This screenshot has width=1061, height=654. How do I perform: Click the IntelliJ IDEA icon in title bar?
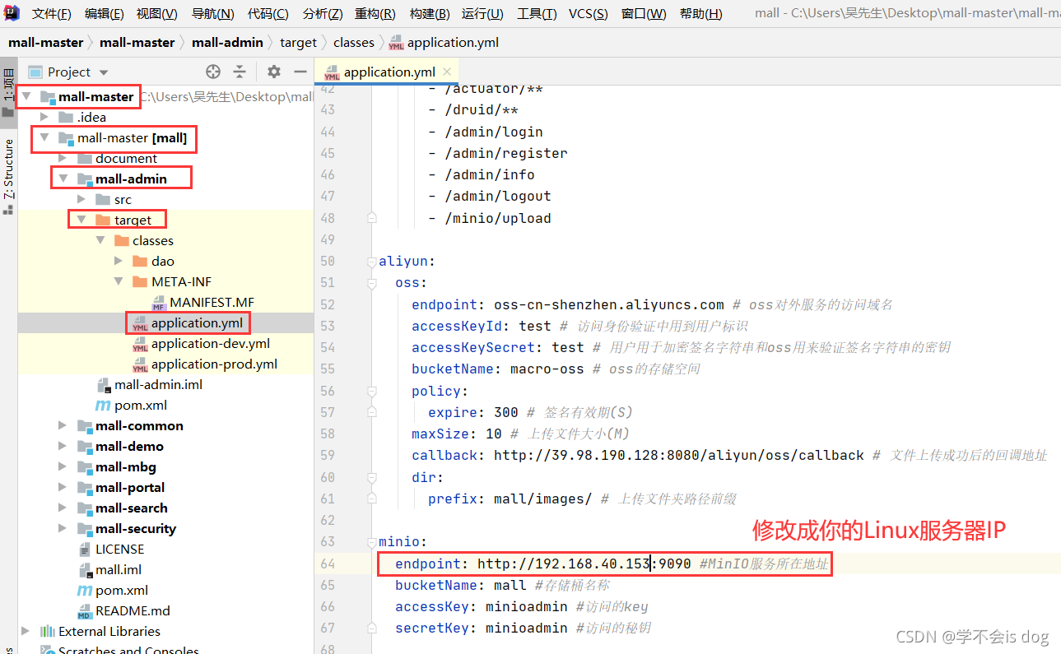tap(11, 12)
